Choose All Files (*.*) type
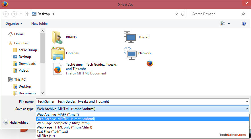 [143, 136]
